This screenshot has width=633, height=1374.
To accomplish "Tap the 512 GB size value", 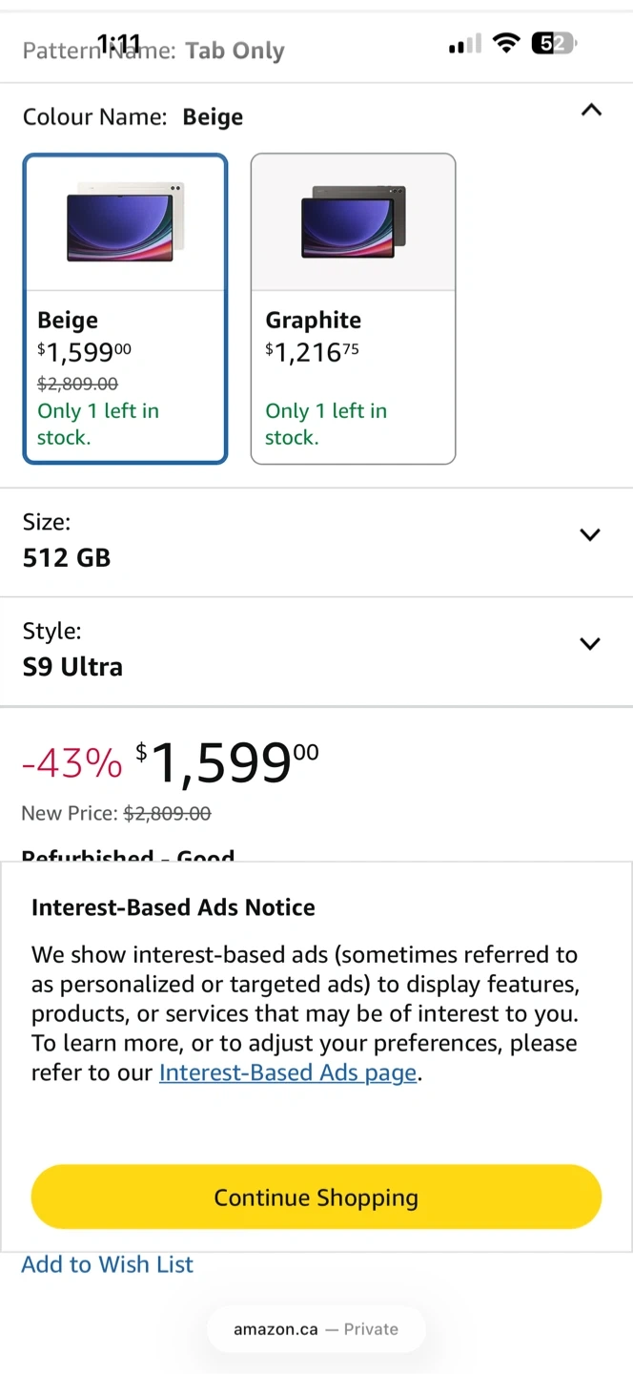I will tap(67, 558).
